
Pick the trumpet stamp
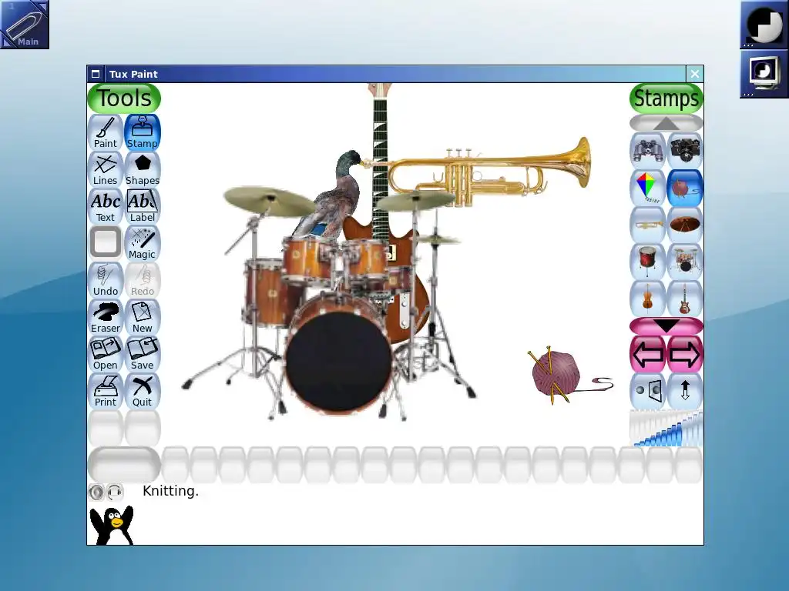point(647,225)
